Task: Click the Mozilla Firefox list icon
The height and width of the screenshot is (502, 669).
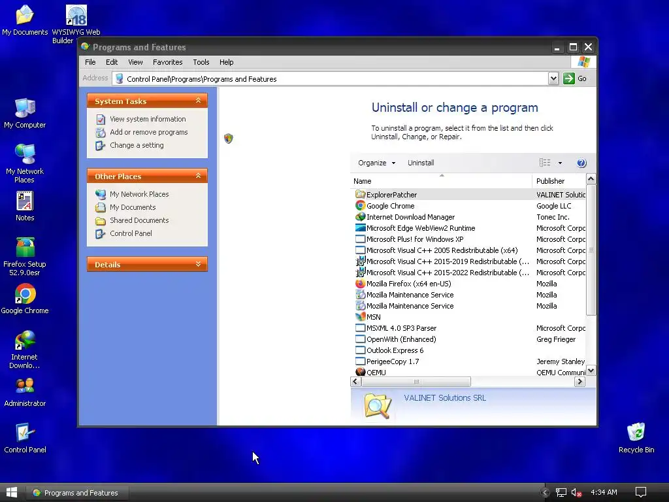Action: point(360,284)
